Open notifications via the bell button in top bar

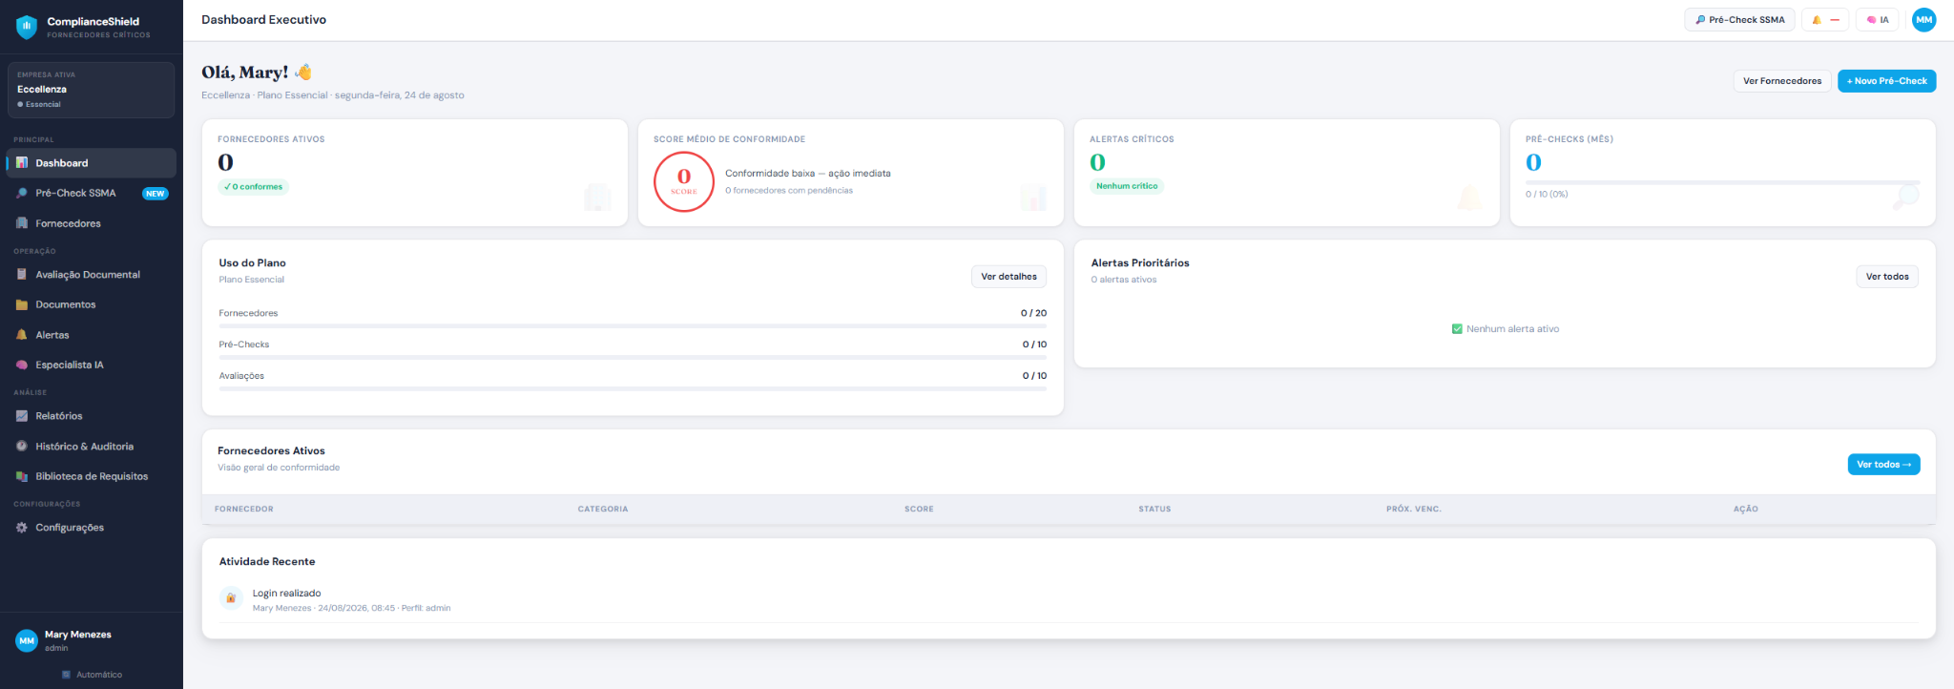click(x=1825, y=20)
